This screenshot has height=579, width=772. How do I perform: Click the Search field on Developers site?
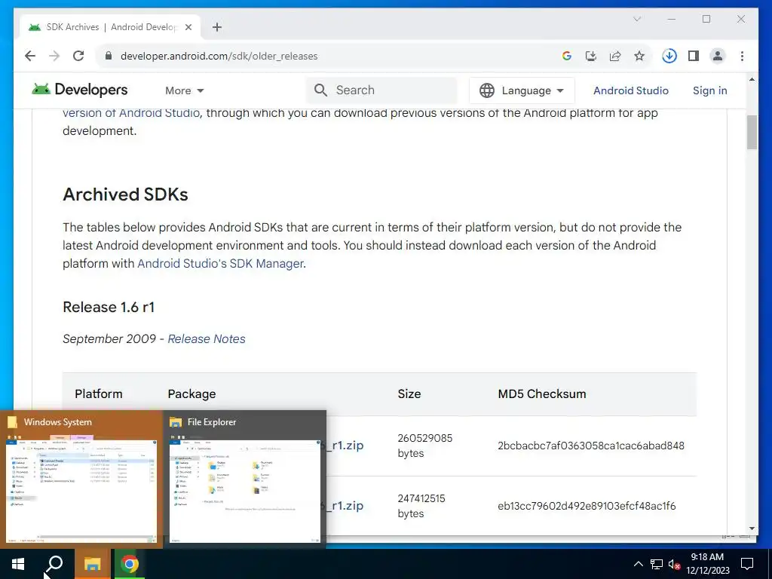[381, 90]
